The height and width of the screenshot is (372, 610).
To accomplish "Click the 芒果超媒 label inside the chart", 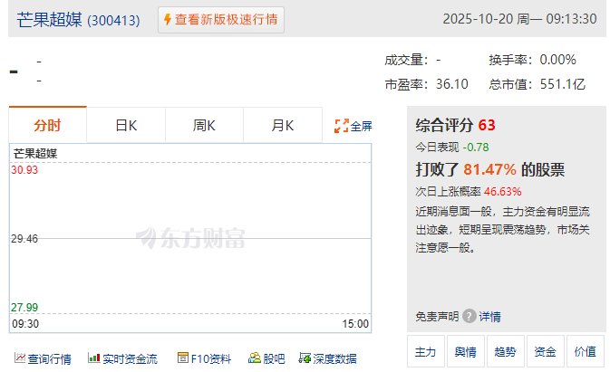I will [35, 153].
